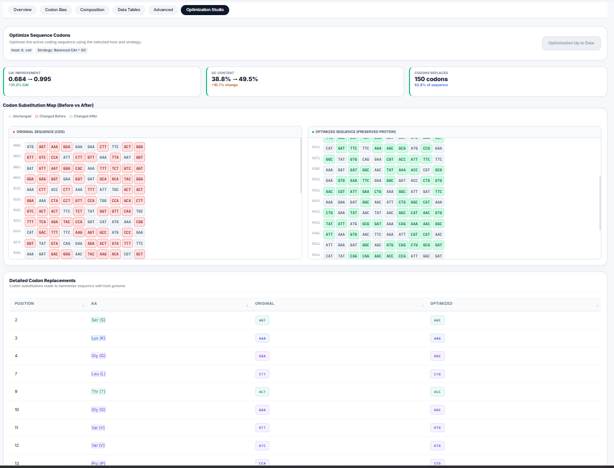Click the Detailed Codon Replacements heading

pyautogui.click(x=42, y=281)
